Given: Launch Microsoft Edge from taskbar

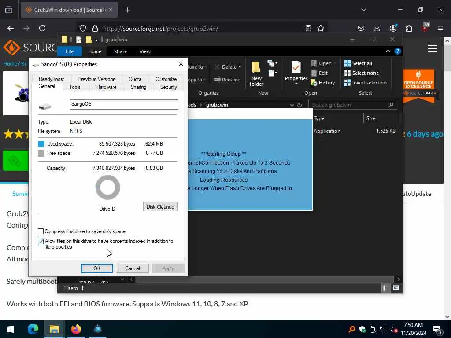Looking at the screenshot, I should (33, 329).
